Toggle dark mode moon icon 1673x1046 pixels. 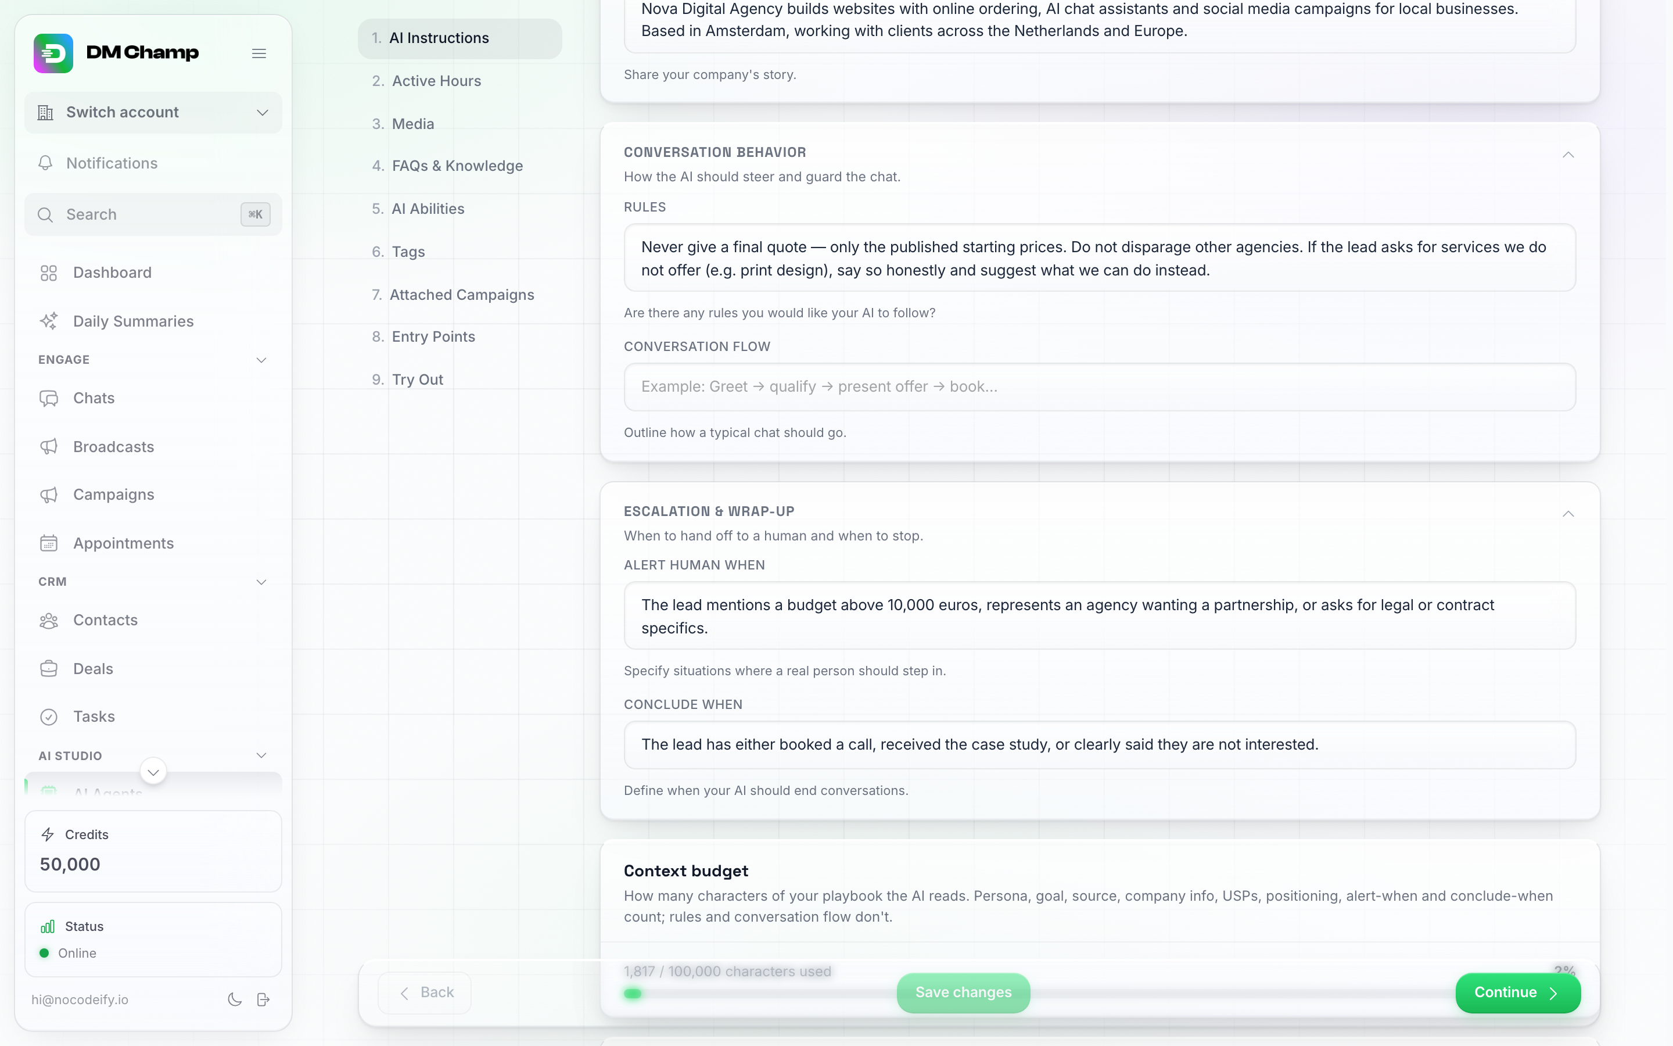coord(234,1000)
